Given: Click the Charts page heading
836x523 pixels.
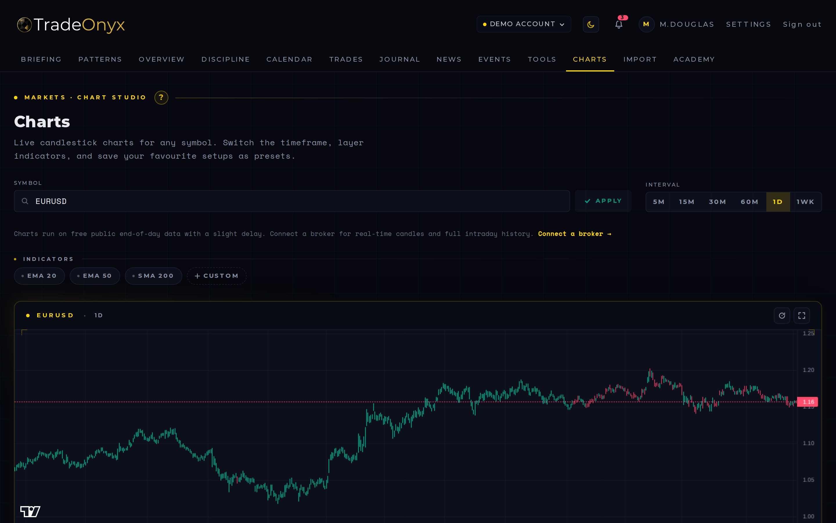Looking at the screenshot, I should 42,122.
